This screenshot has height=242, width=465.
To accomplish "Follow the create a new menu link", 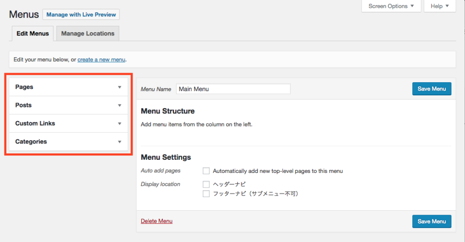I will pyautogui.click(x=101, y=59).
